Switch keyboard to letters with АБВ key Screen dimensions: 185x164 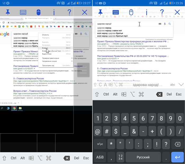100,157
